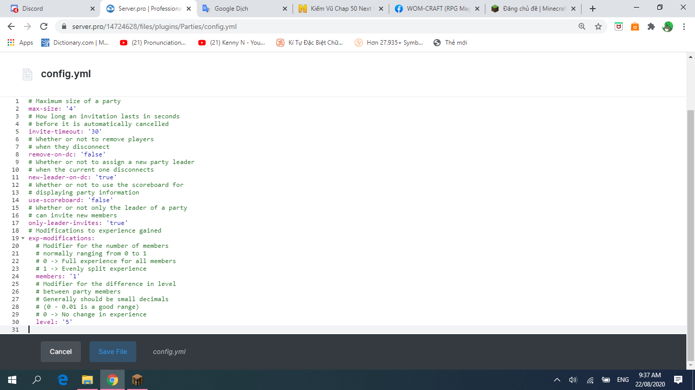Viewport: 695px width, 390px height.
Task: Open network settings from system tray
Action: point(590,380)
